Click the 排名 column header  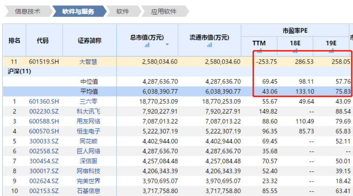pos(14,41)
